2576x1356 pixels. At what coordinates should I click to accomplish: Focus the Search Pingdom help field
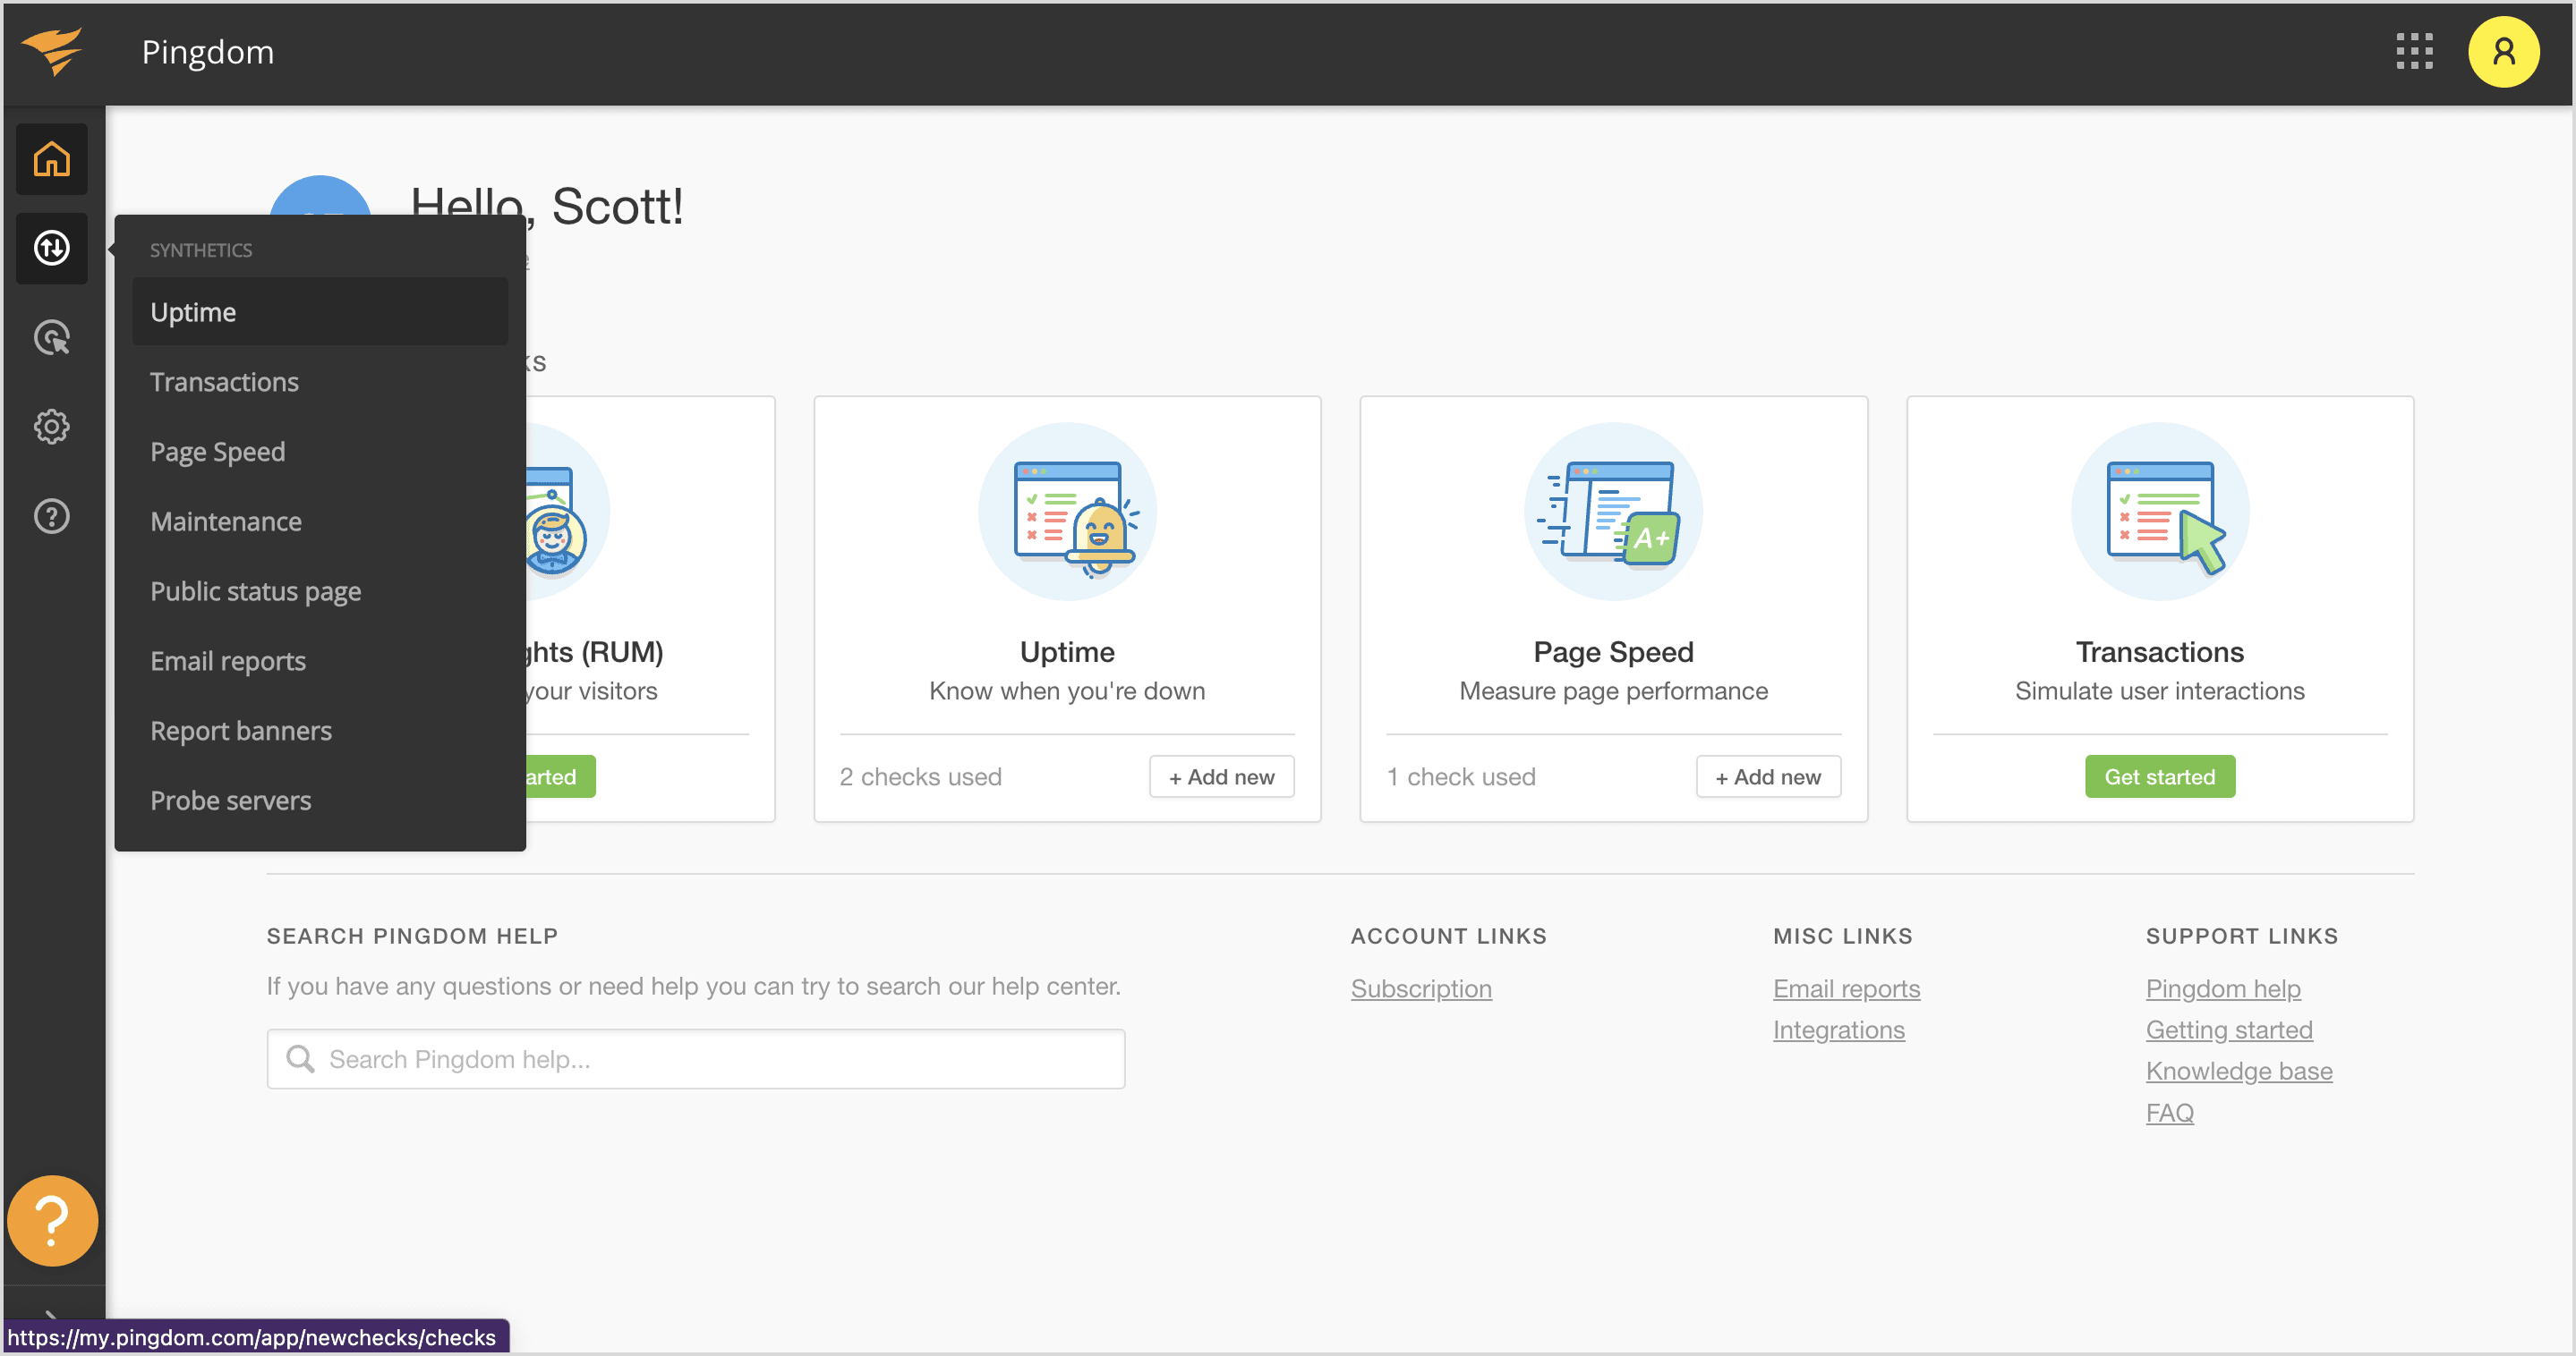(696, 1059)
